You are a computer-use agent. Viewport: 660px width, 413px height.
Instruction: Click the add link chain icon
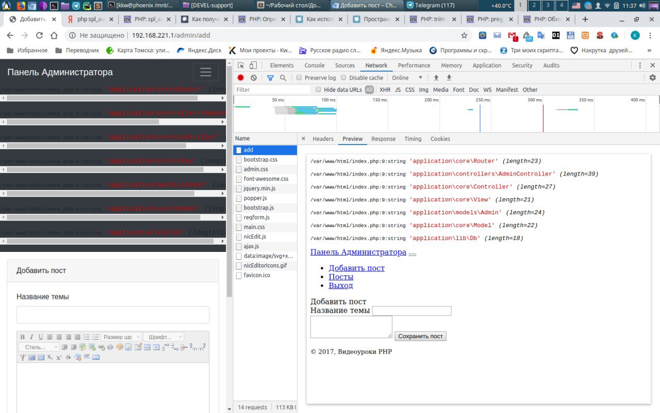click(x=102, y=347)
